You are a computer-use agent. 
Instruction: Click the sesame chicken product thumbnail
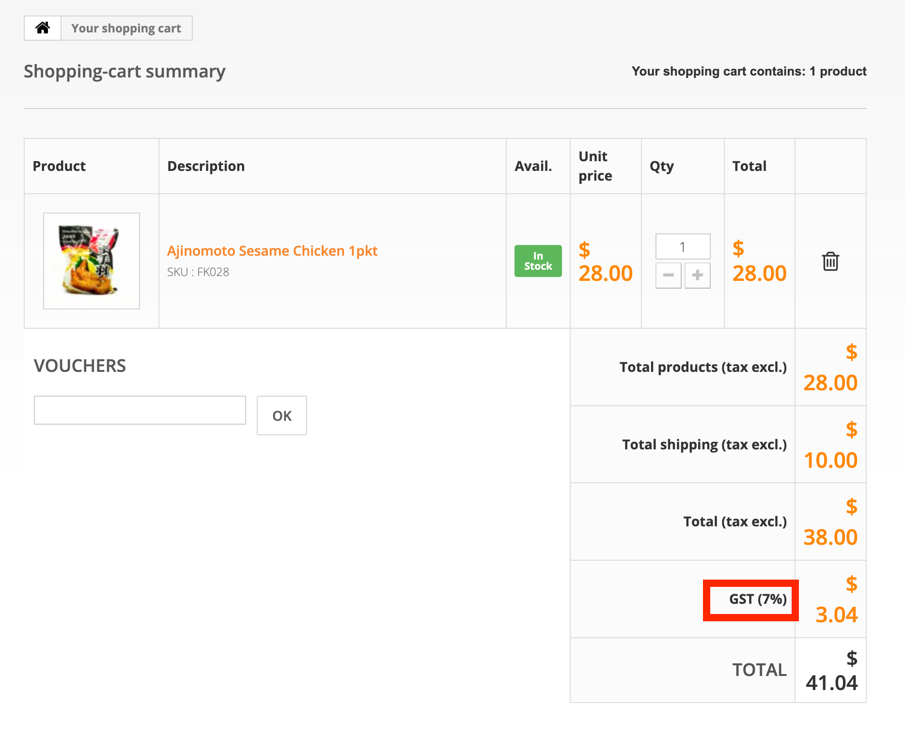point(92,261)
